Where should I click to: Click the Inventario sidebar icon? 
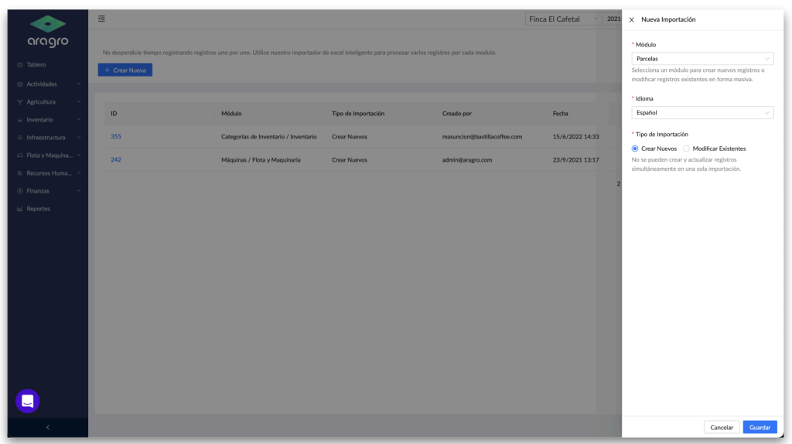(19, 120)
